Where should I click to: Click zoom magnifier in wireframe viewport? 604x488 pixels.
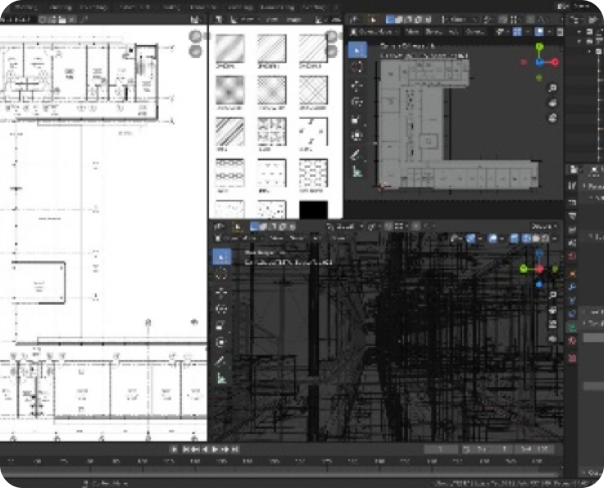[552, 296]
